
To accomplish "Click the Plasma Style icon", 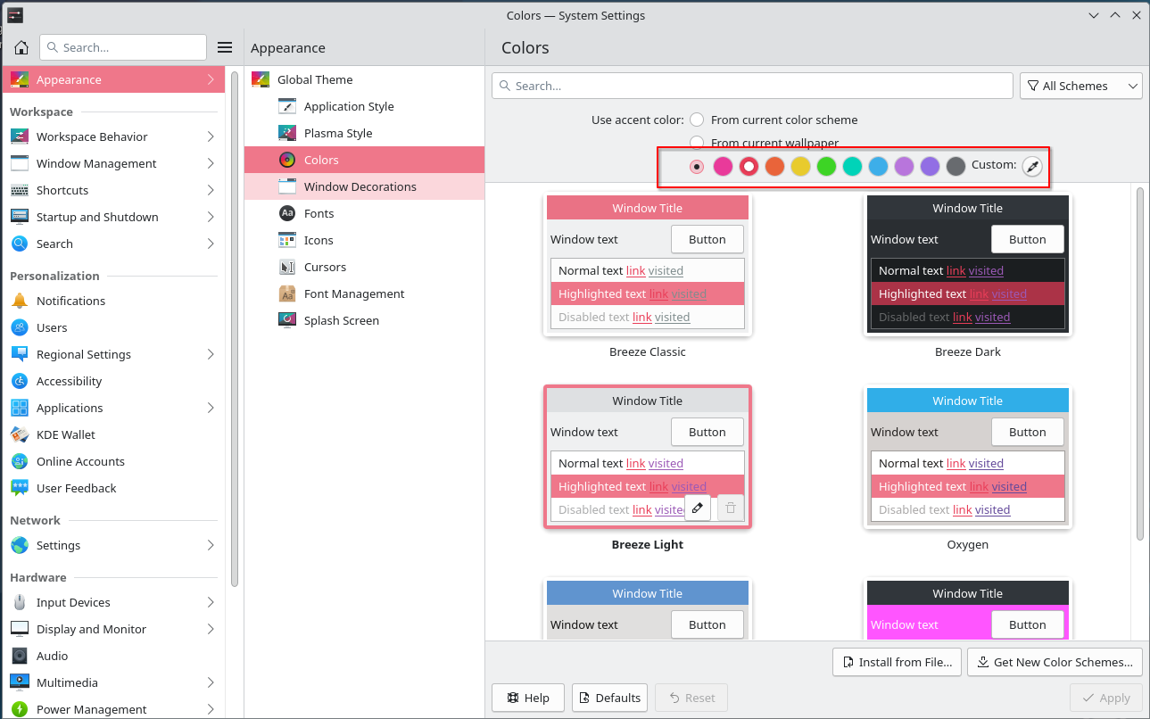I will (287, 133).
